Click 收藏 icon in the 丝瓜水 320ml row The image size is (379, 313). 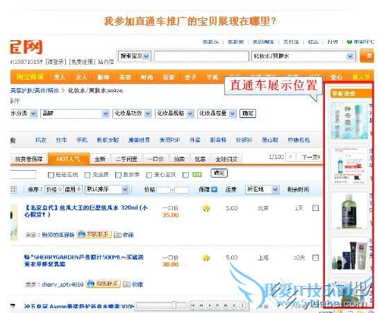117,235
